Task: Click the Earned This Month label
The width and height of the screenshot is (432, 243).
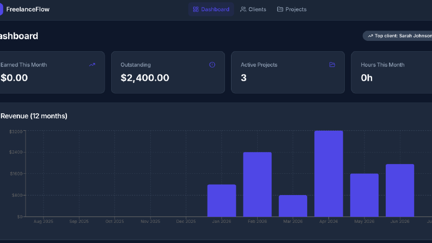Action: pyautogui.click(x=23, y=65)
